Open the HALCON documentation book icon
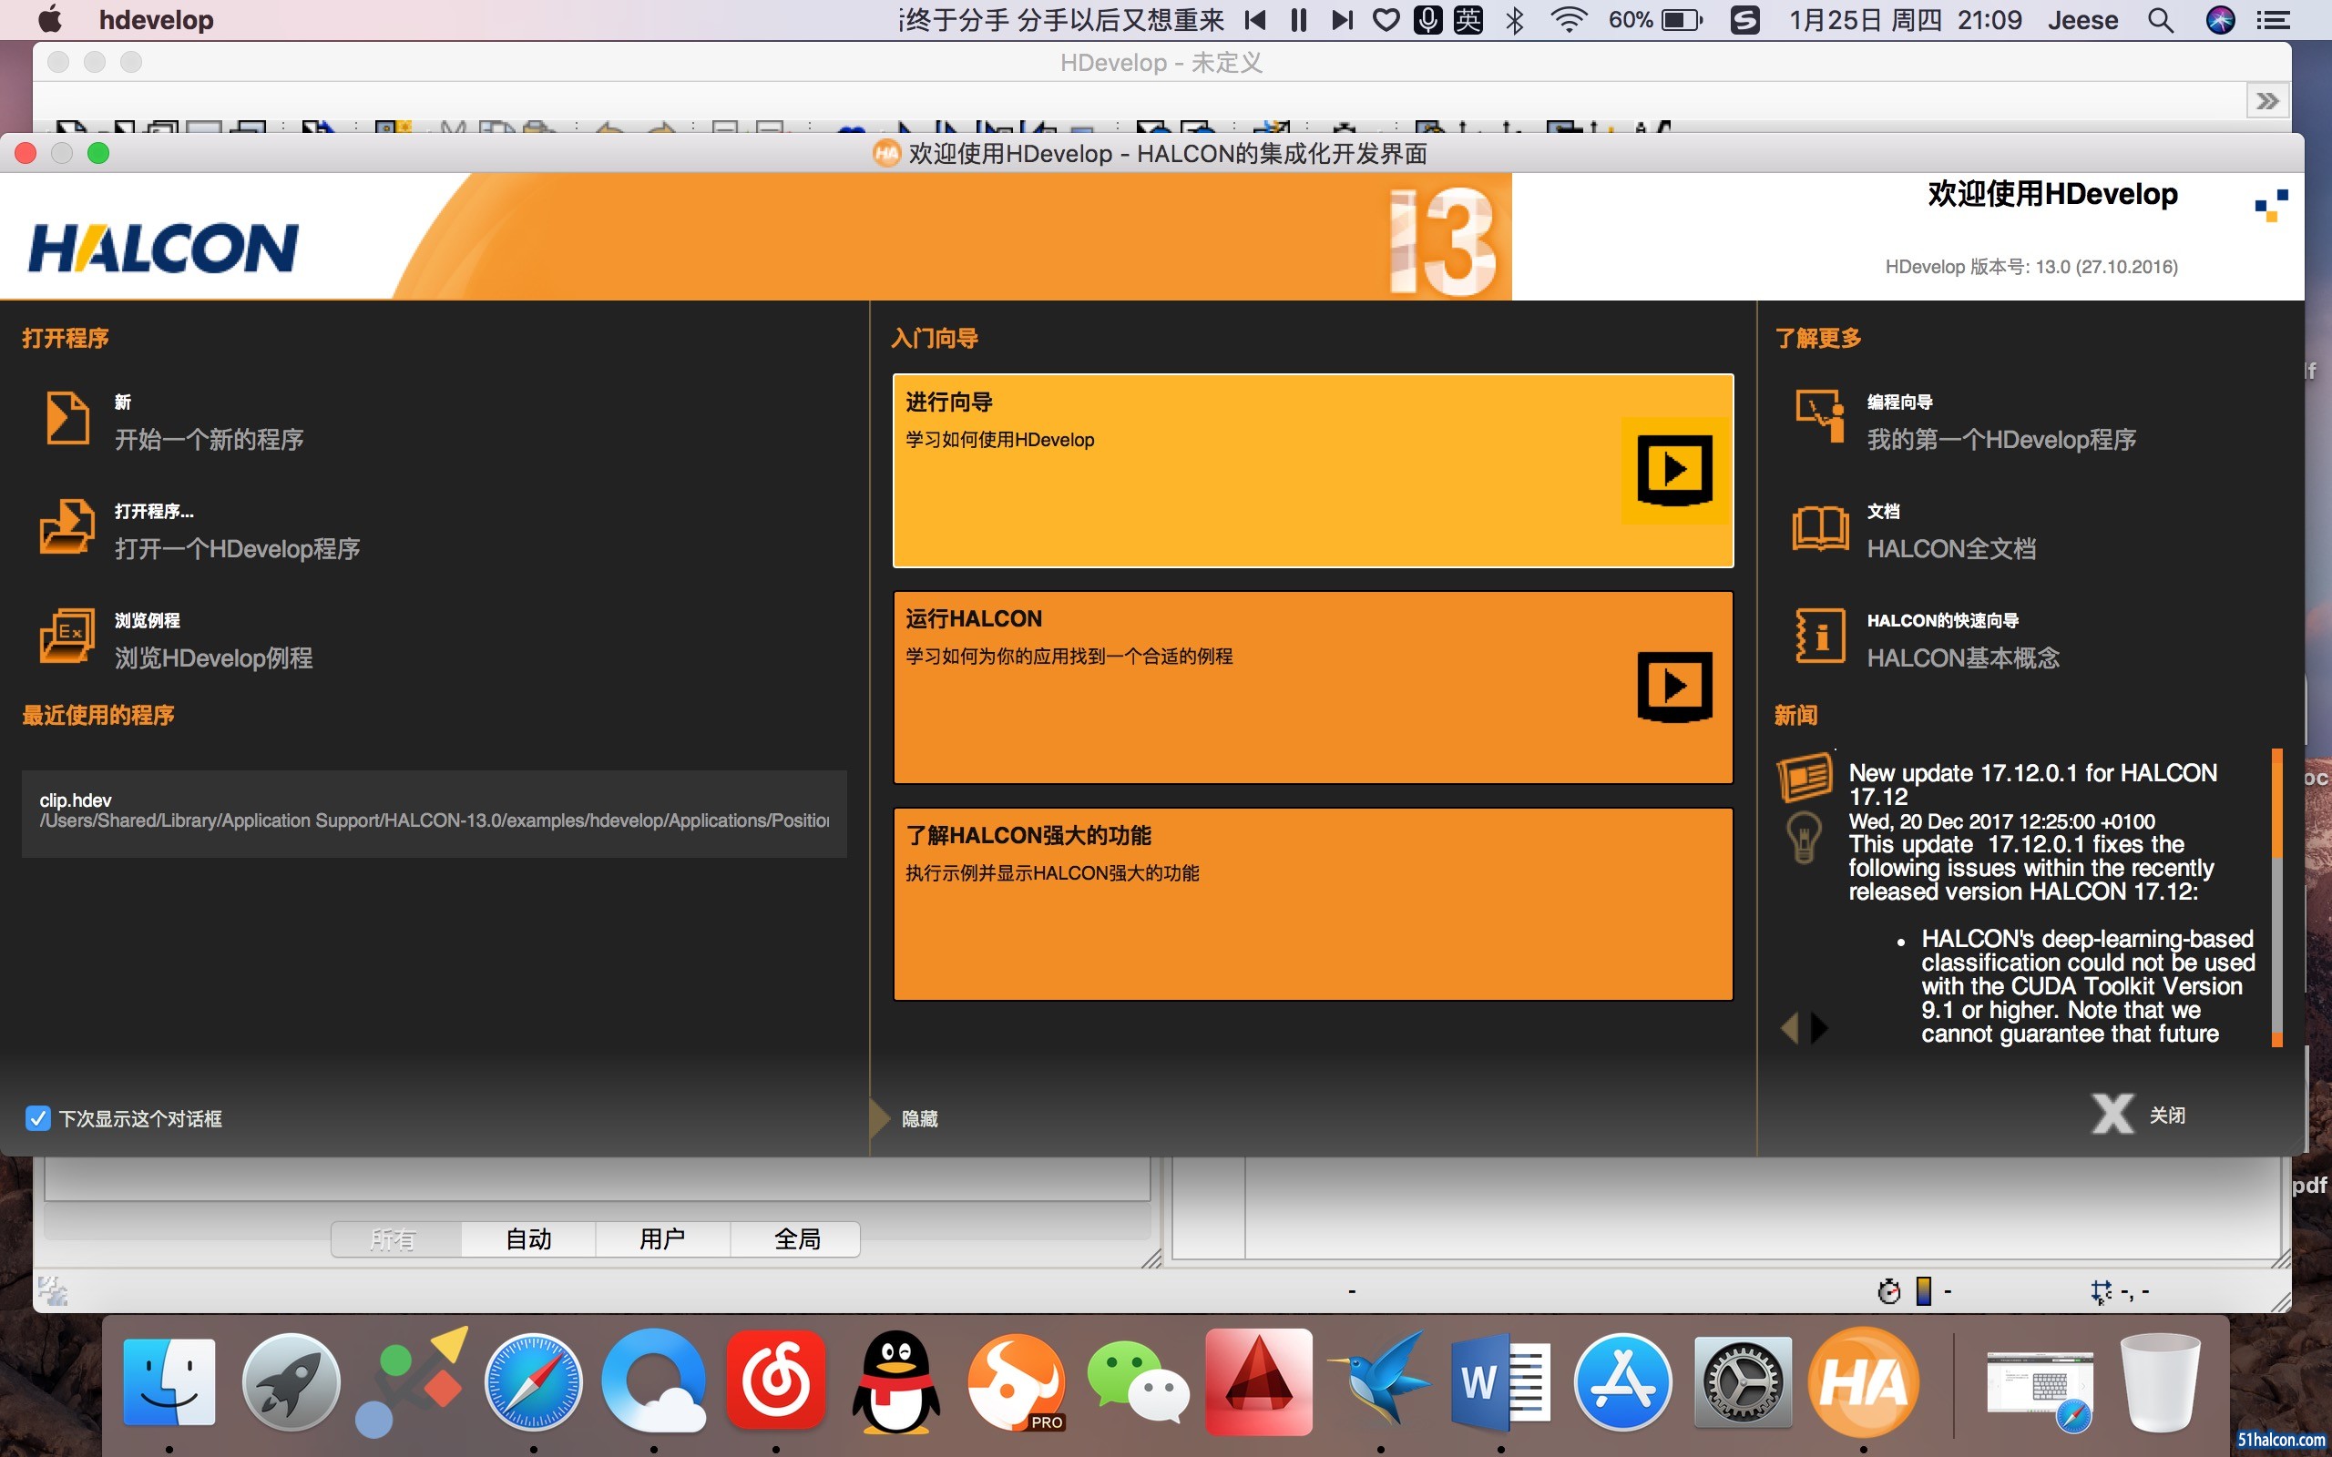Viewport: 2332px width, 1457px height. 1819,527
